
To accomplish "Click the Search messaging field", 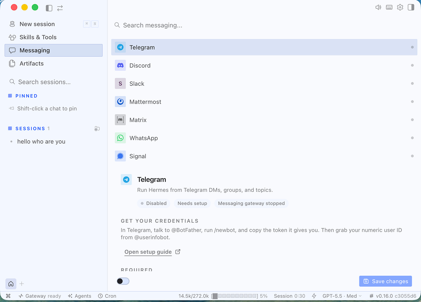I will pyautogui.click(x=264, y=25).
